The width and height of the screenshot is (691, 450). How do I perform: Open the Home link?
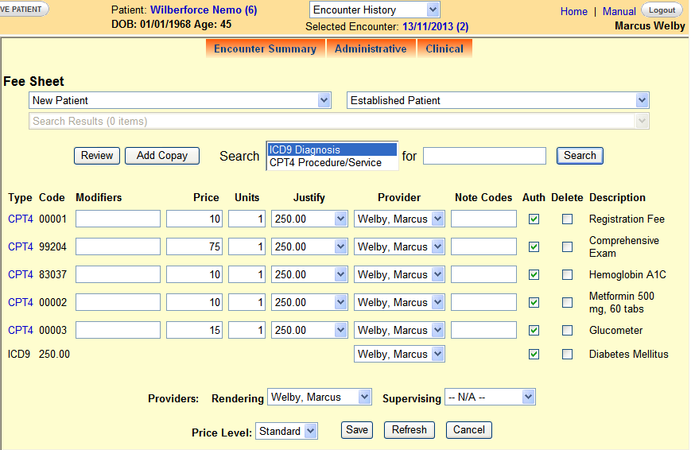tap(573, 11)
